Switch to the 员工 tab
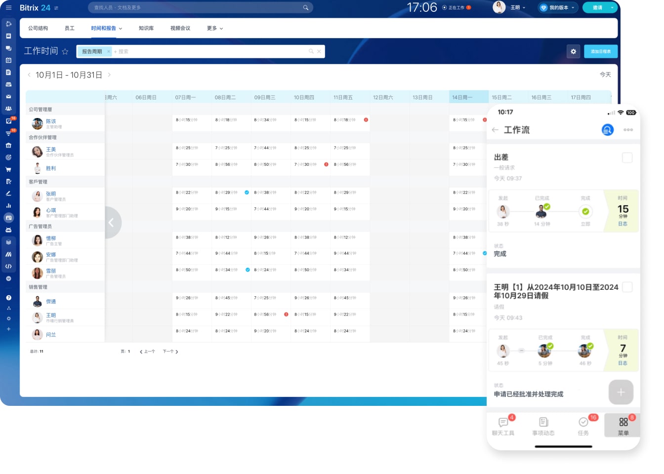 tap(70, 28)
